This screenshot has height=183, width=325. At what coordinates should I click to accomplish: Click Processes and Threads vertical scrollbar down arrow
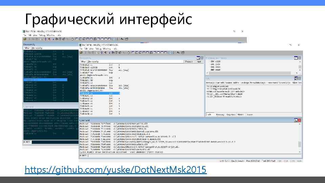point(300,70)
